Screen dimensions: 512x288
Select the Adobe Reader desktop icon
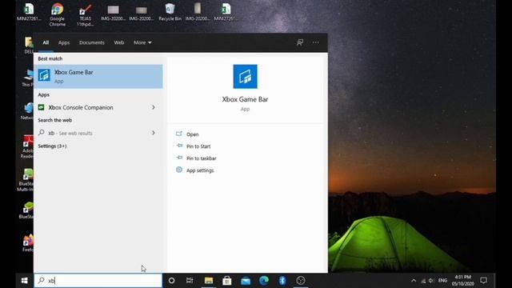point(27,147)
